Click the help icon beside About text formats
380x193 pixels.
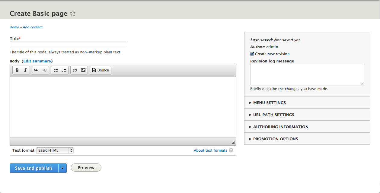[231, 150]
